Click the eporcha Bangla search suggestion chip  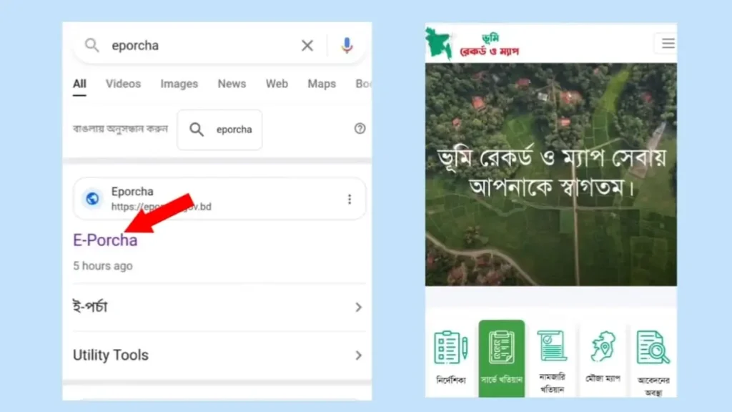[219, 129]
